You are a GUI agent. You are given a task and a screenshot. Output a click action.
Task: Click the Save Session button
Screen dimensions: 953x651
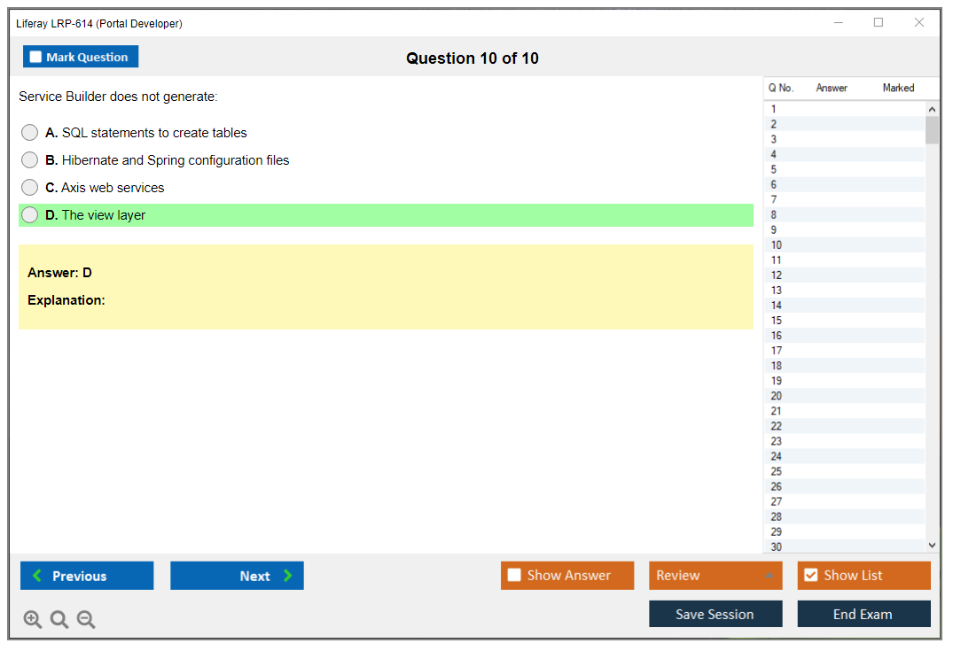pos(715,614)
